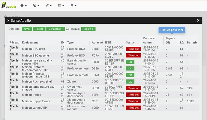The image size is (207, 120).
Task: Select 2185 hours value
Action: [169, 69]
